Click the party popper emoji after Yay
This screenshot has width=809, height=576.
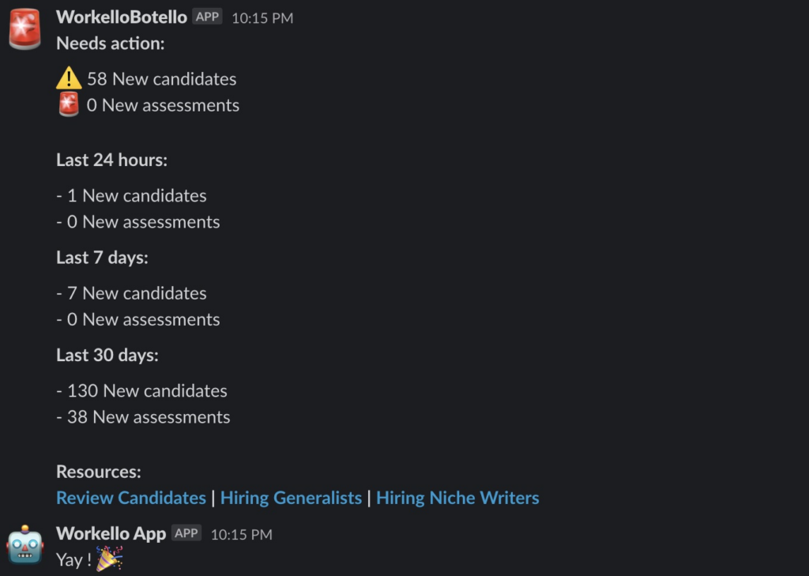[x=109, y=559]
